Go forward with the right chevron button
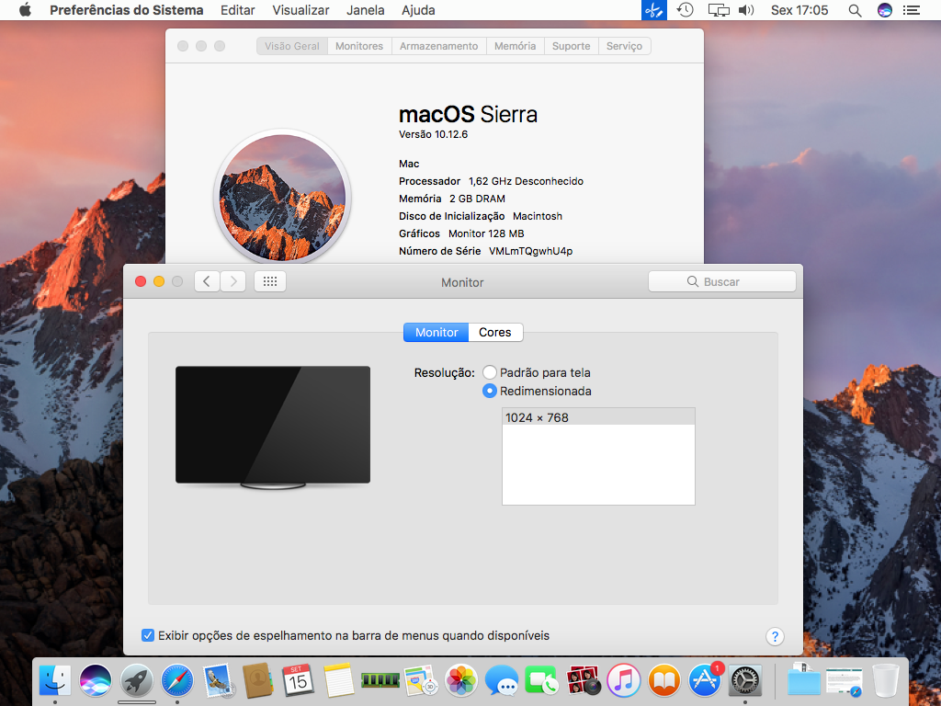The width and height of the screenshot is (941, 706). 233,281
